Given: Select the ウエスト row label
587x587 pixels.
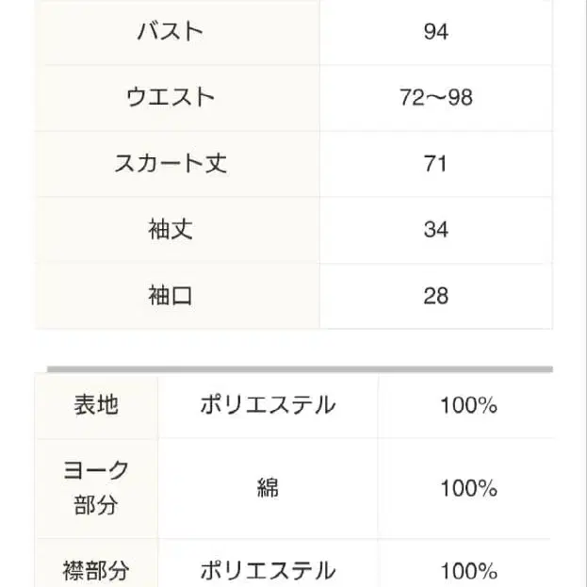Looking at the screenshot, I should click(171, 97).
